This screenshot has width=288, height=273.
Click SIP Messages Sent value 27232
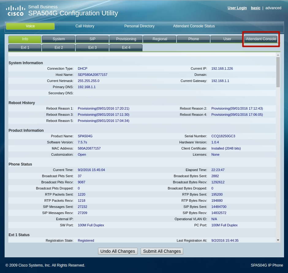pyautogui.click(x=82, y=207)
